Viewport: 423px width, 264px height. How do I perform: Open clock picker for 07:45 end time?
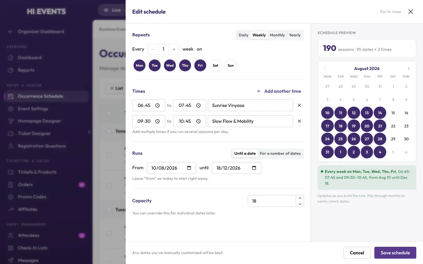pos(198,105)
